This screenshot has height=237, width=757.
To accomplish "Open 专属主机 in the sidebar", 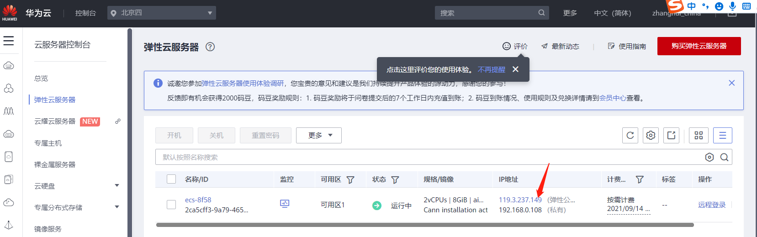I will [x=48, y=143].
